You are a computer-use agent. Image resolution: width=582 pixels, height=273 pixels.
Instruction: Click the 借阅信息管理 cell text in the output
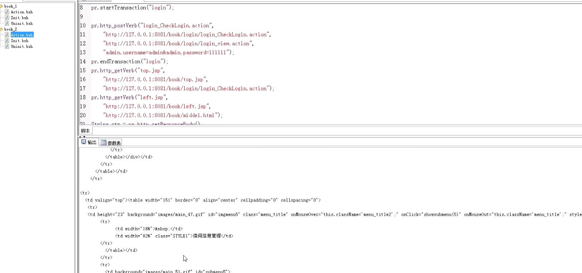point(207,236)
